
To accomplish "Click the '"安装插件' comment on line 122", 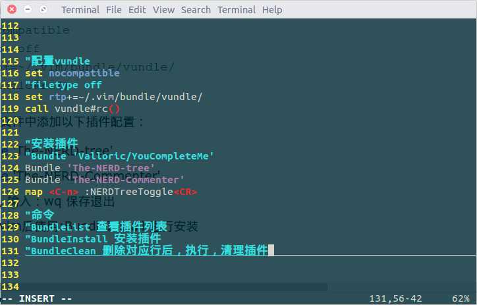I will coord(51,144).
